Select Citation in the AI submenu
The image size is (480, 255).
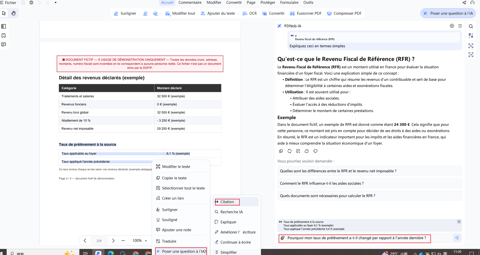point(235,202)
